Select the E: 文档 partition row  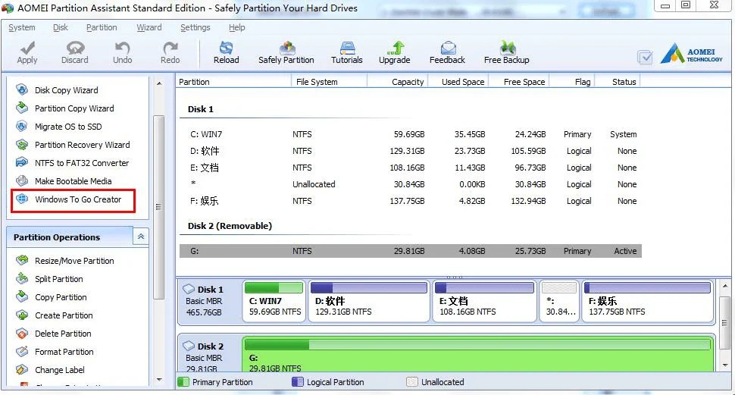coord(411,168)
